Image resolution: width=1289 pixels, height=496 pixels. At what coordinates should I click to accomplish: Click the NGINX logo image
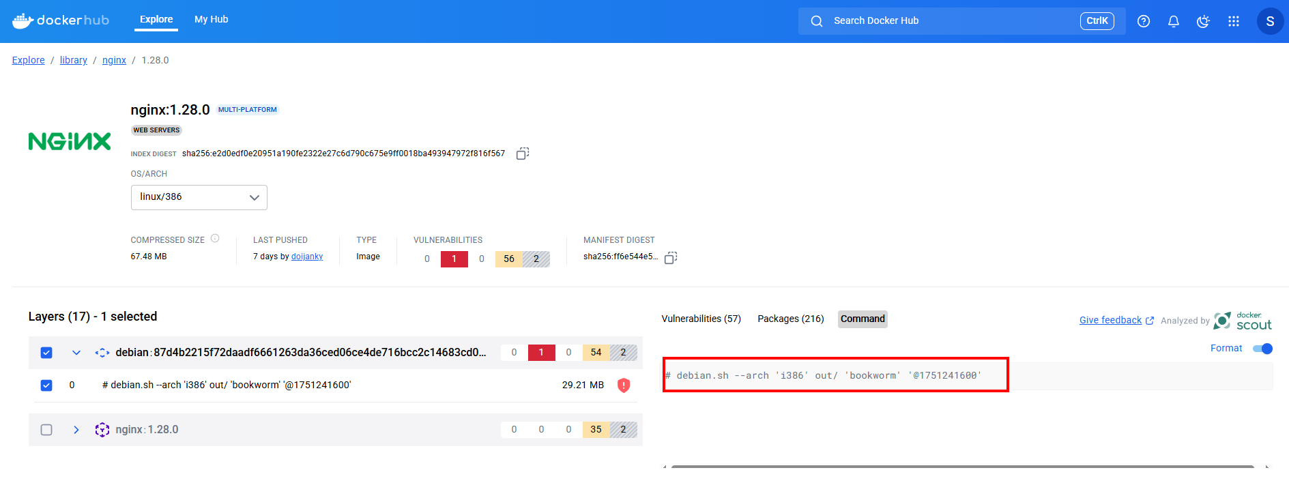pos(70,141)
